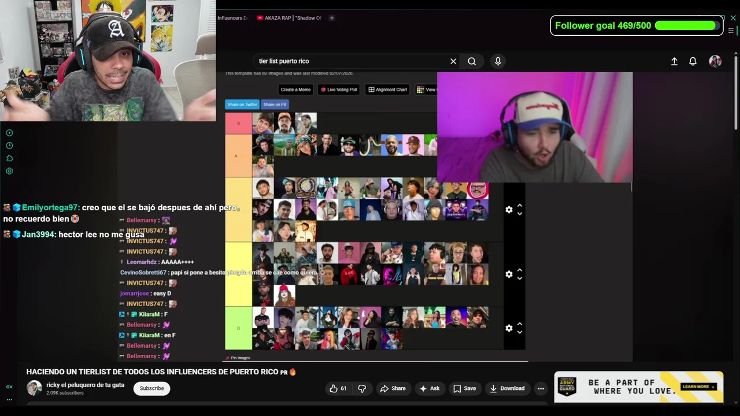Image resolution: width=740 pixels, height=416 pixels.
Task: Start voice search with the microphone icon
Action: click(x=498, y=61)
